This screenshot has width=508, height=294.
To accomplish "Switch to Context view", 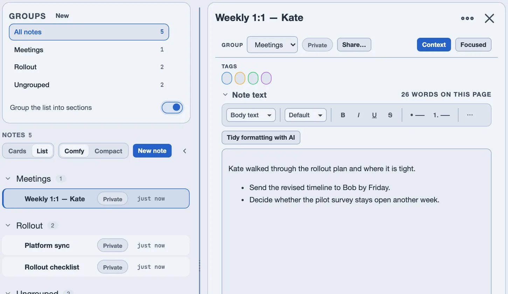I will click(434, 45).
